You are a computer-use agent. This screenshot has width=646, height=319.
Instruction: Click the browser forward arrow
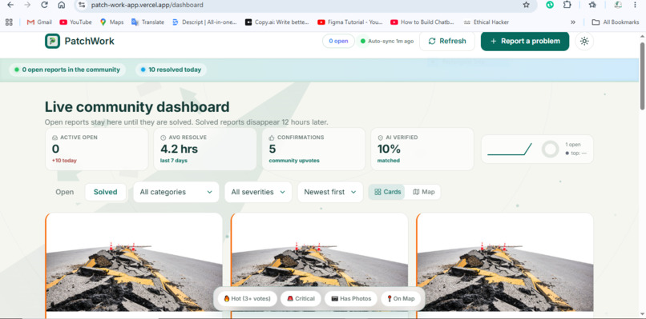click(x=27, y=5)
